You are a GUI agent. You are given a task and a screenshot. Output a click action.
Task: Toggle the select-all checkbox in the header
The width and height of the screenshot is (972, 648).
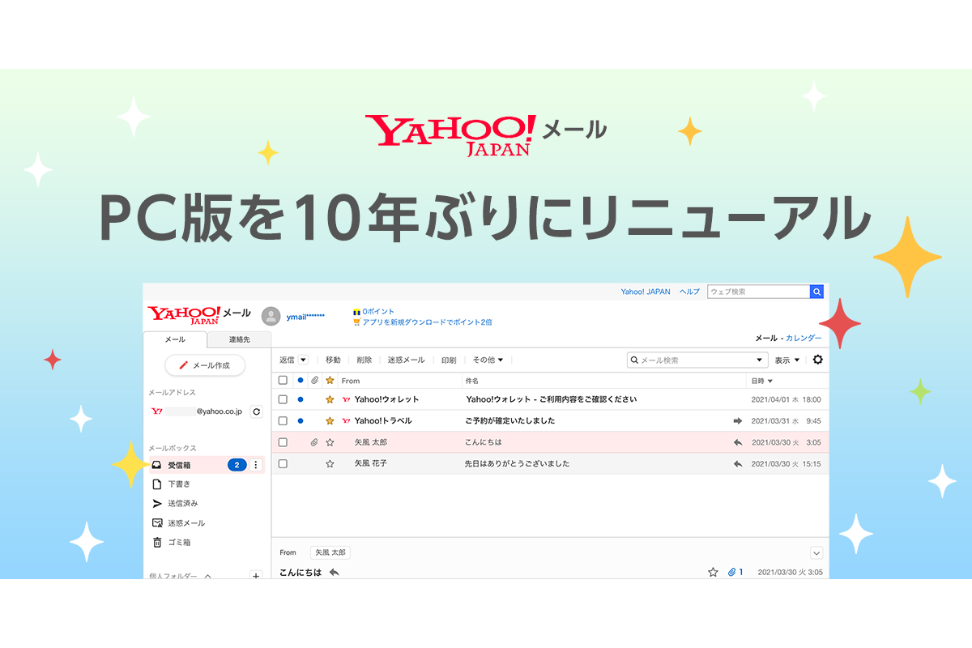point(283,381)
